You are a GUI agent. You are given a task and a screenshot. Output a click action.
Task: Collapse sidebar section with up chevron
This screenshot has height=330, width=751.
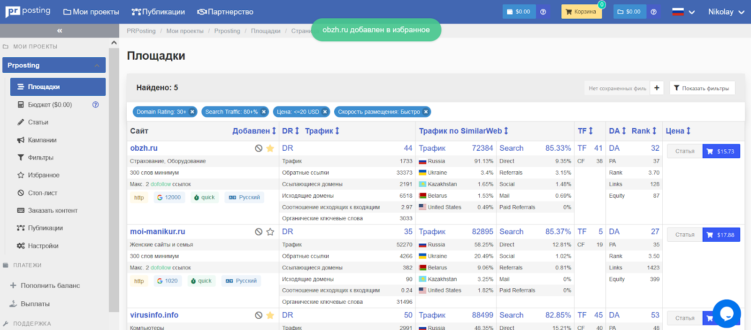(114, 43)
